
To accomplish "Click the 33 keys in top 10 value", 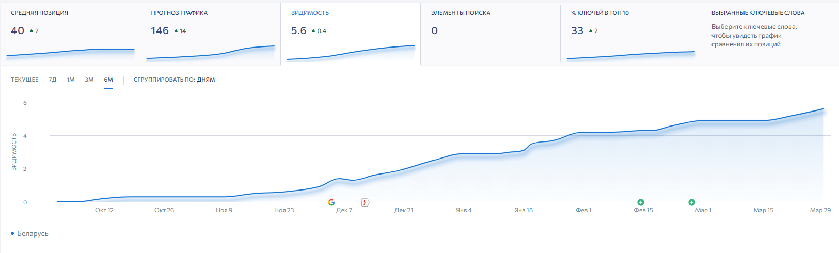I will pyautogui.click(x=577, y=30).
